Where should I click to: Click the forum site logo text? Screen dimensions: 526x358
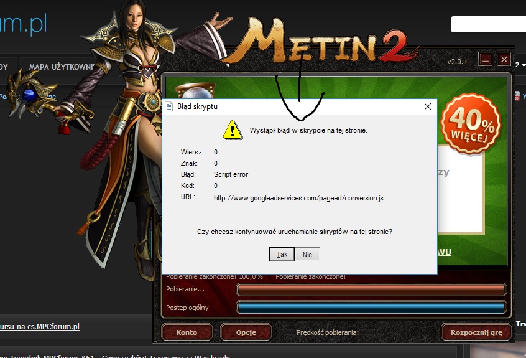click(x=24, y=24)
